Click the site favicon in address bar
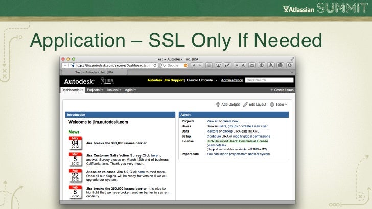Image resolution: width=372 pixels, height=209 pixels. [x=73, y=65]
